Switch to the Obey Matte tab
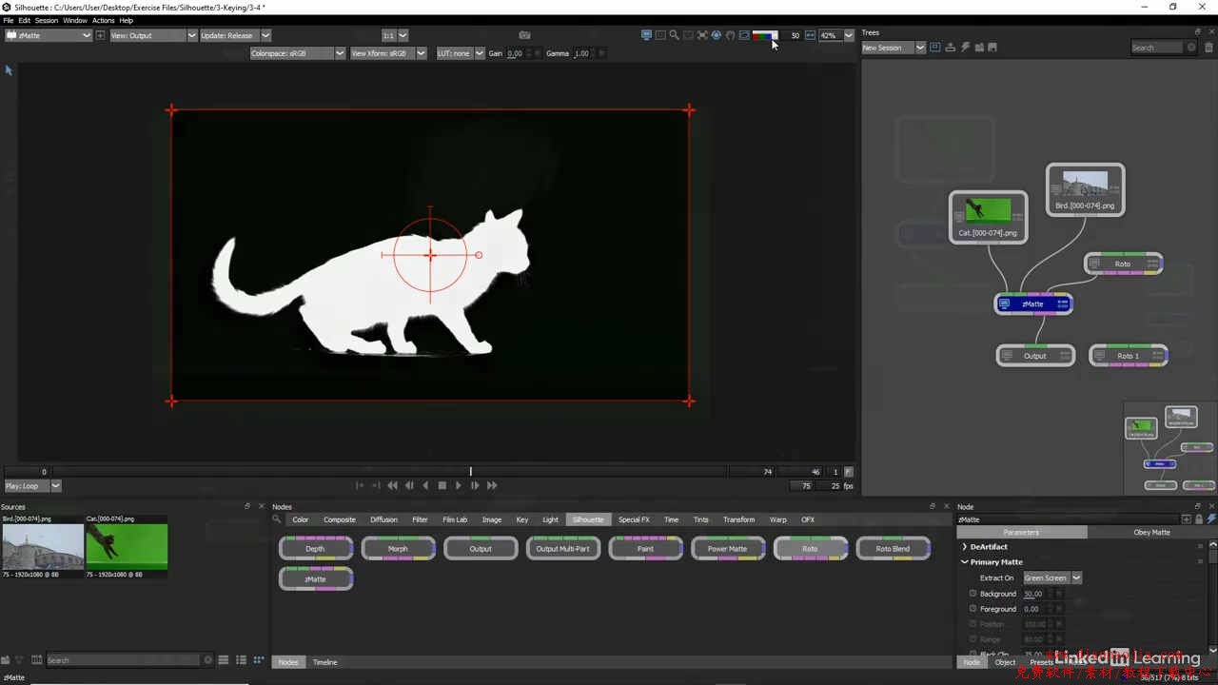The image size is (1218, 685). [1151, 532]
